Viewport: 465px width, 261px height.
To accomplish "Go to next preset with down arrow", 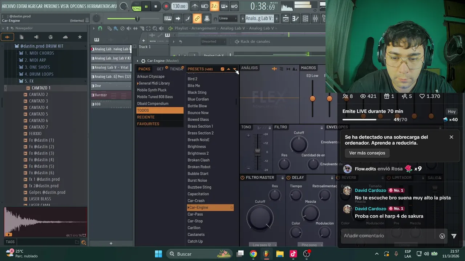I will (x=234, y=69).
